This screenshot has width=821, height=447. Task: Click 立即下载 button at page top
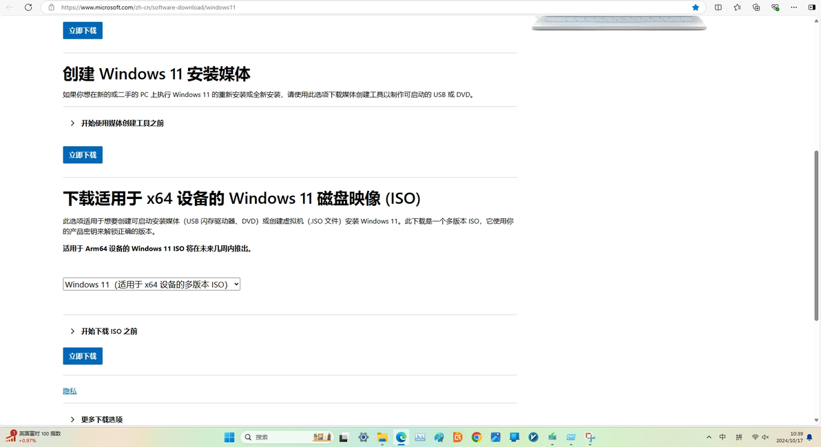(83, 30)
